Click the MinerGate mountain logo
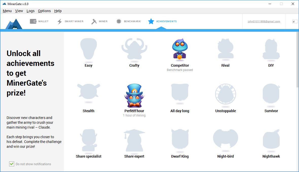The image size is (299, 172). 14,24
